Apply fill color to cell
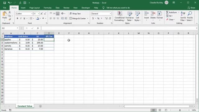The width and height of the screenshot is (199, 112). point(38,18)
